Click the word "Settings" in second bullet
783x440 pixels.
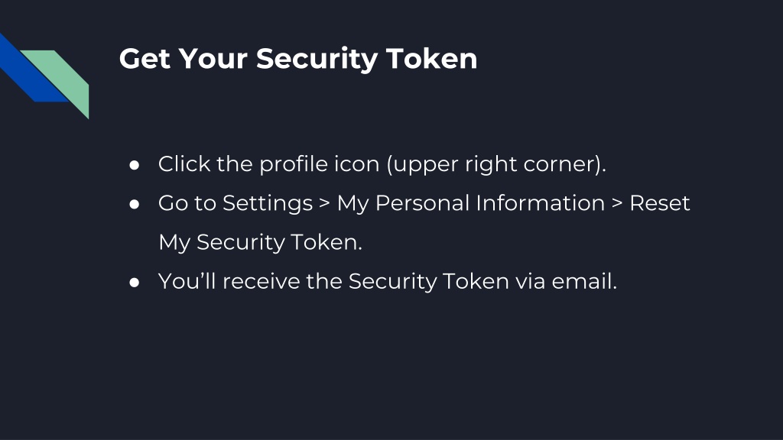[268, 204]
